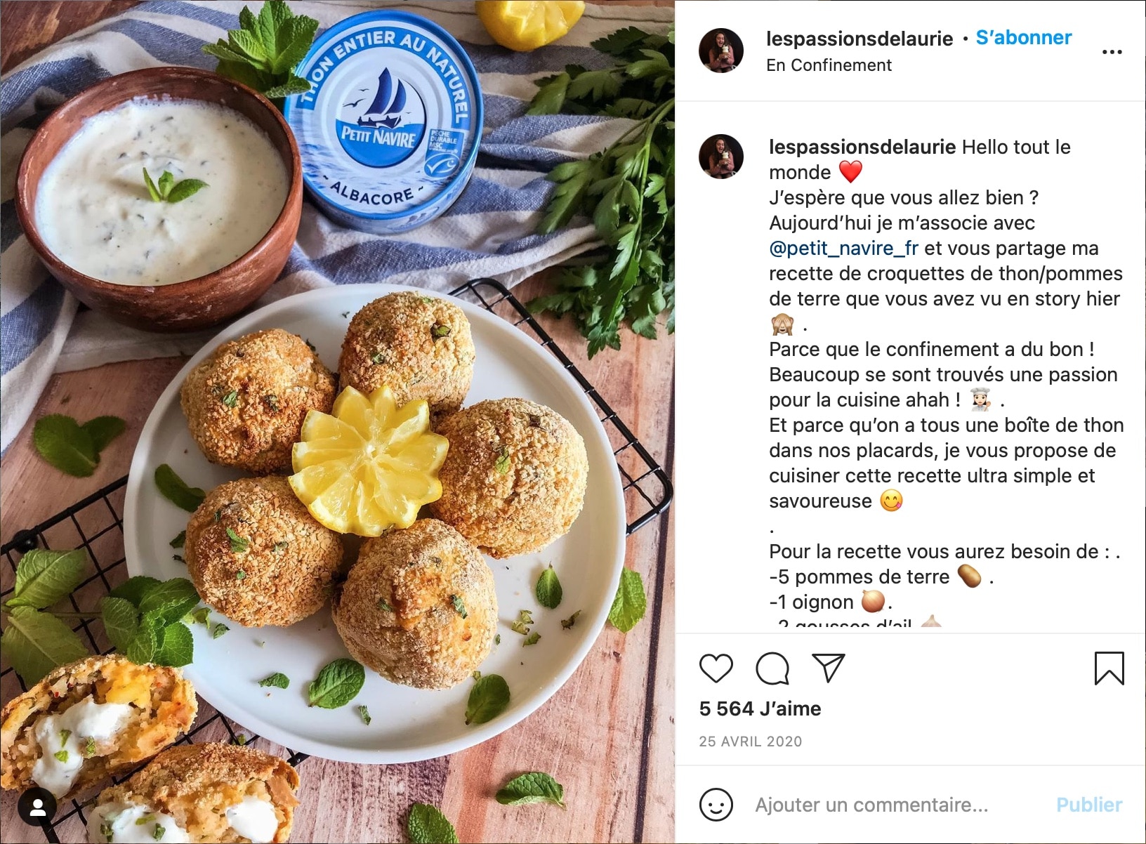
Task: Open comments with the speech bubble icon
Action: (772, 668)
